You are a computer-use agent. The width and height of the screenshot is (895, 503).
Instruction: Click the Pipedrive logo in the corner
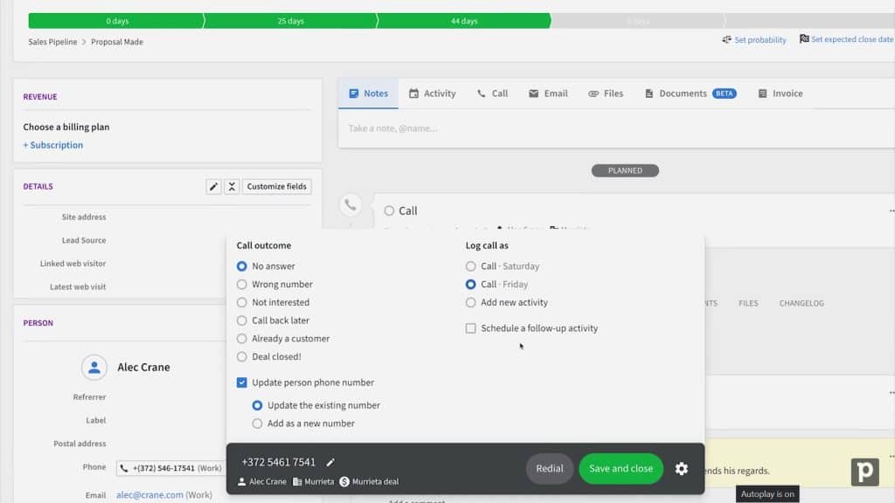coord(865,472)
